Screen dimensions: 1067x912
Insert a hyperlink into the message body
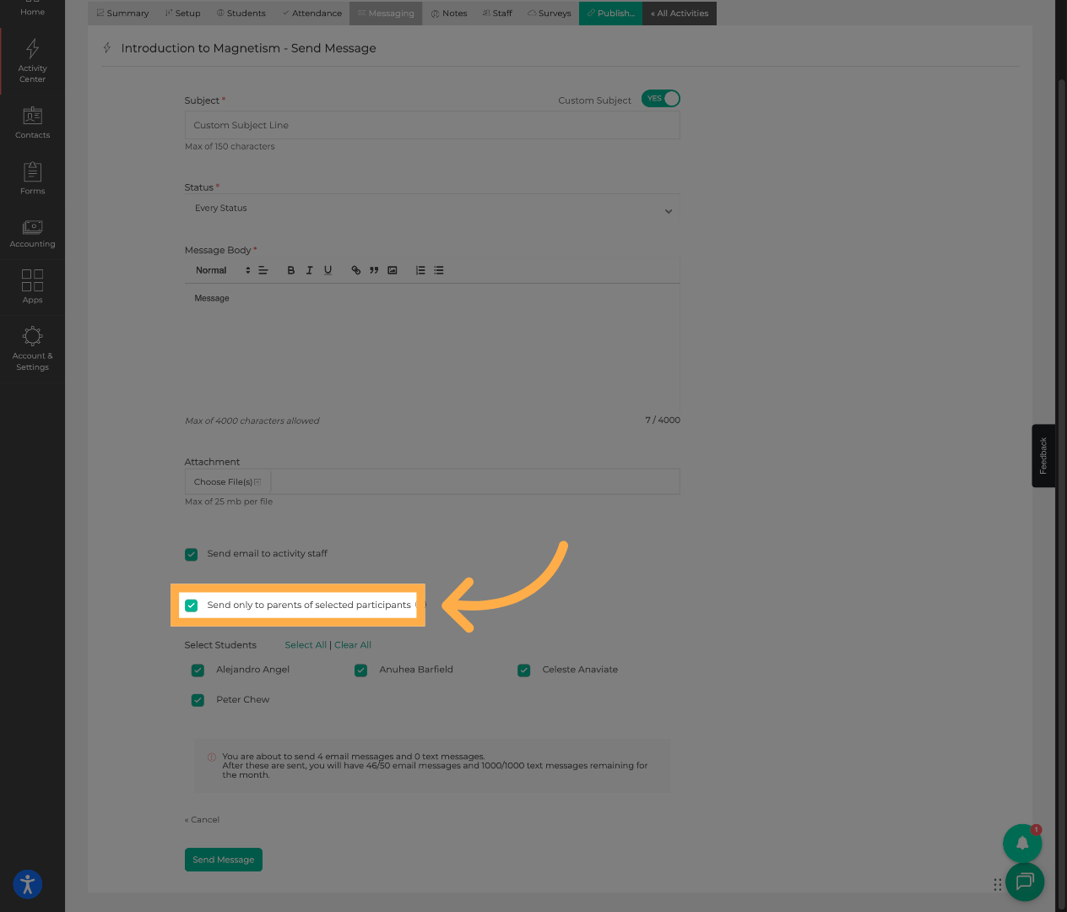355,269
